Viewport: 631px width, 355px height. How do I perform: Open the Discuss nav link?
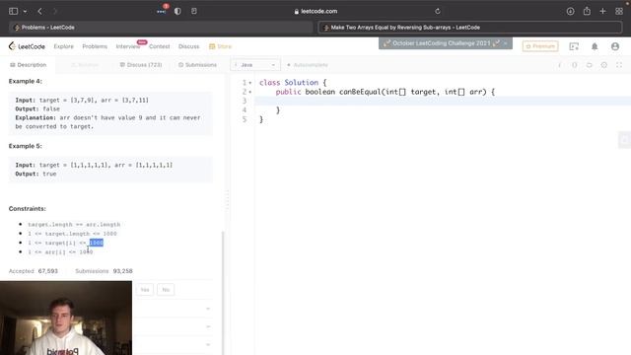pos(188,46)
